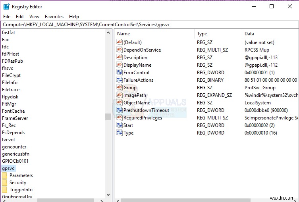Select the Fax registry key
Image resolution: width=299 pixels, height=202 pixels.
pos(6,40)
